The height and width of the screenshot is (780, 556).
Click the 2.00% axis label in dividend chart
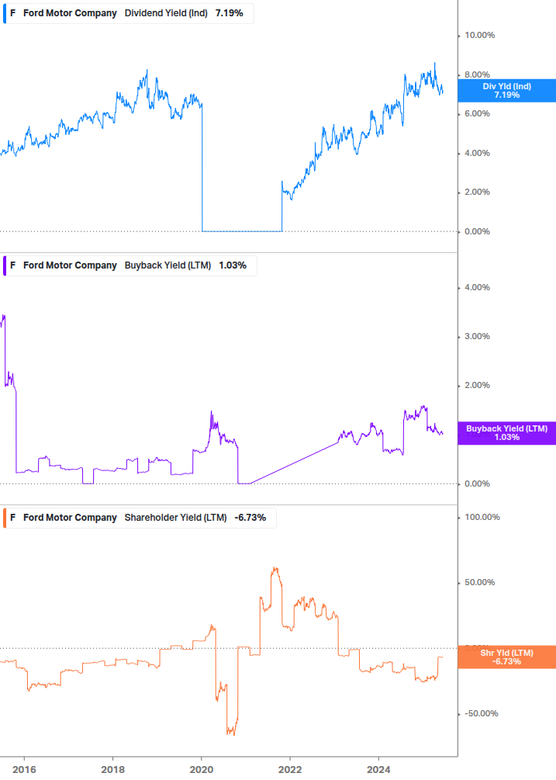point(477,192)
